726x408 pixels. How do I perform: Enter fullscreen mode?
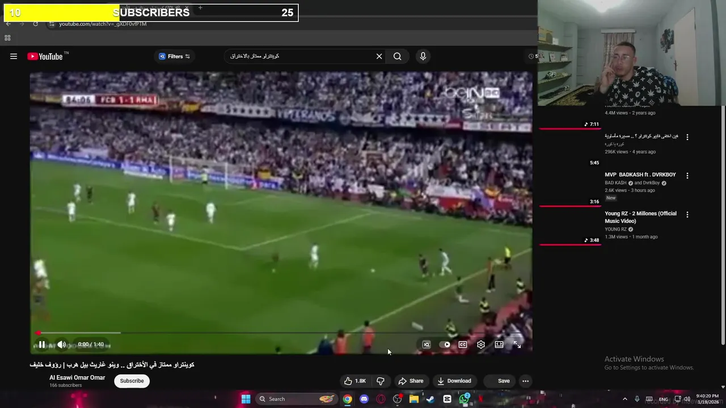pyautogui.click(x=517, y=345)
